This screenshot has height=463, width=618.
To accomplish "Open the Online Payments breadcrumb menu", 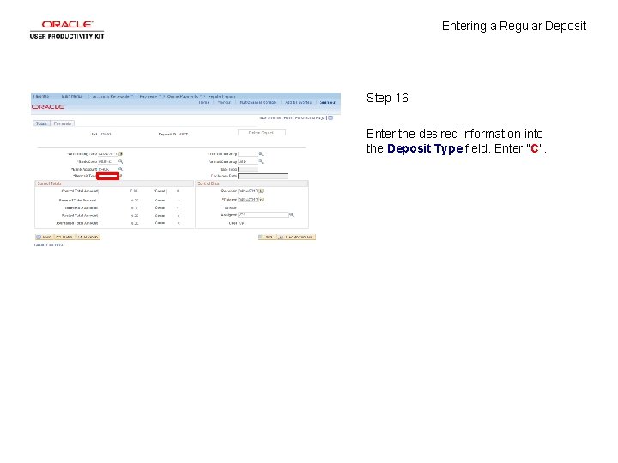I will (184, 96).
